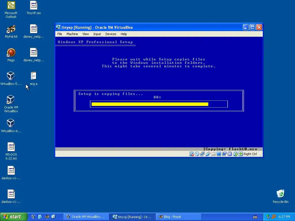The image size is (295, 221).
Task: Click the USB devices status icon
Action: click(208, 154)
